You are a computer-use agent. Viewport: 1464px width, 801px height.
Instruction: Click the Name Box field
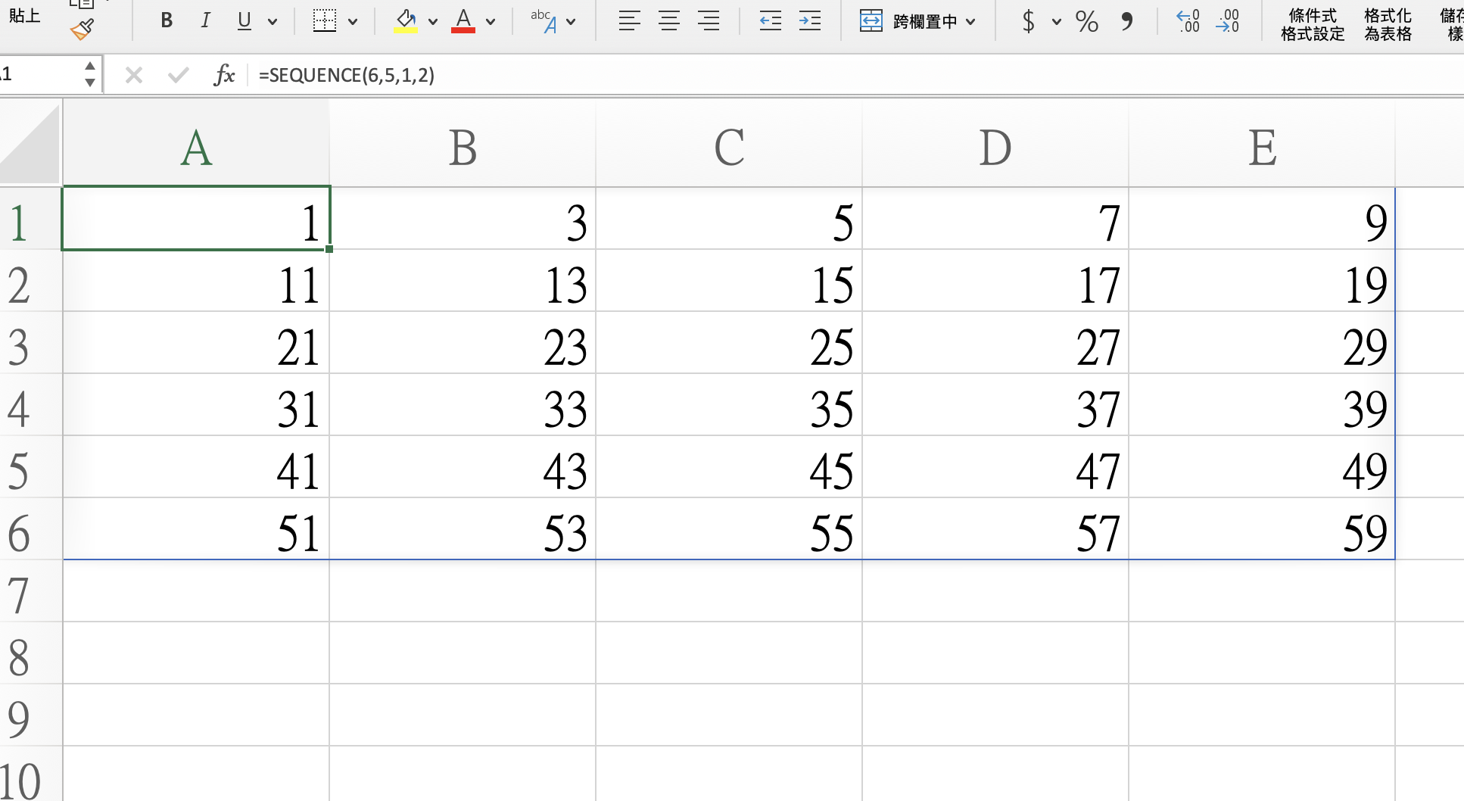click(39, 74)
